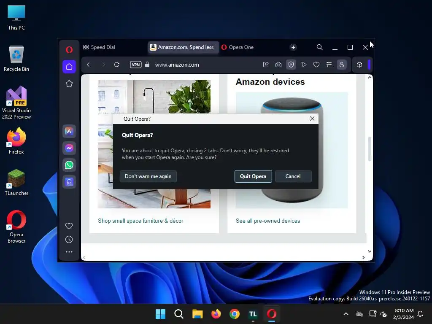Add page to bookmarks heart icon
The height and width of the screenshot is (324, 432).
click(x=316, y=65)
